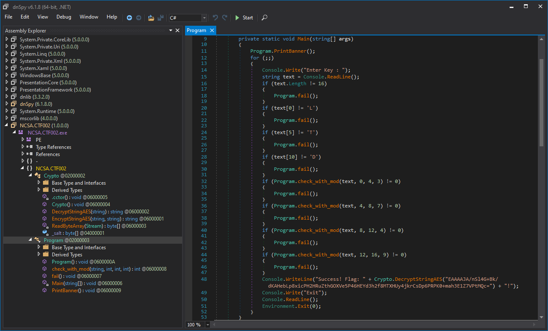Select the NCSA.CTF002 namespace node

pos(51,168)
